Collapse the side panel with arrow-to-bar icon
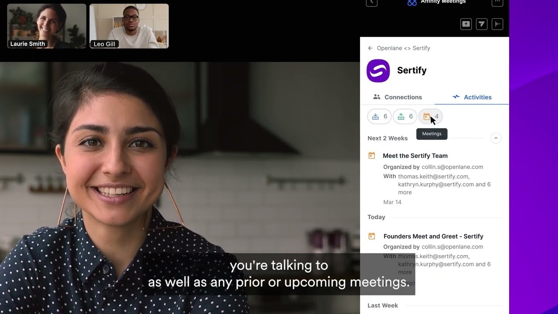This screenshot has height=314, width=558. 497,24
